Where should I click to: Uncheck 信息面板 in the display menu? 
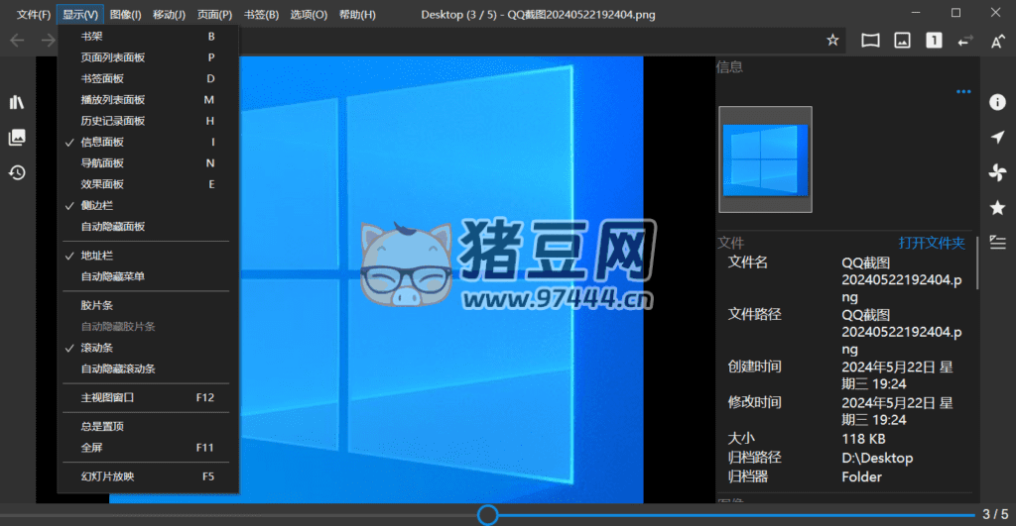pos(102,142)
